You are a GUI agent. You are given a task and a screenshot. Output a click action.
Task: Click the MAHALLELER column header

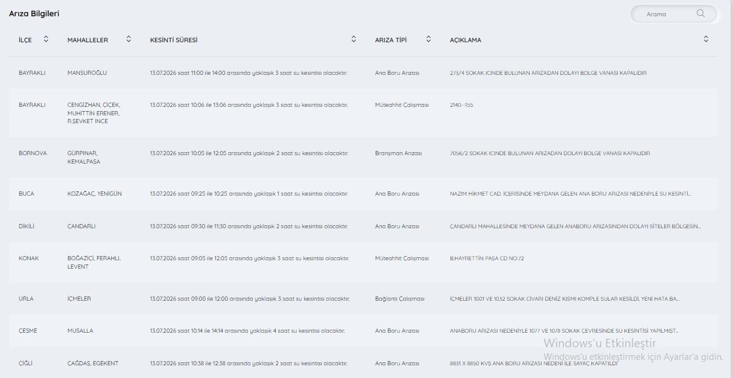coord(88,40)
